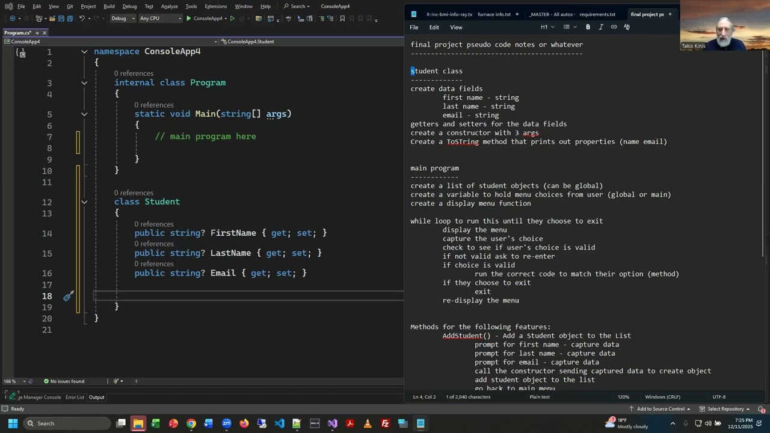Open Zoom from the taskbar
This screenshot has height=433, width=770.
226,423
